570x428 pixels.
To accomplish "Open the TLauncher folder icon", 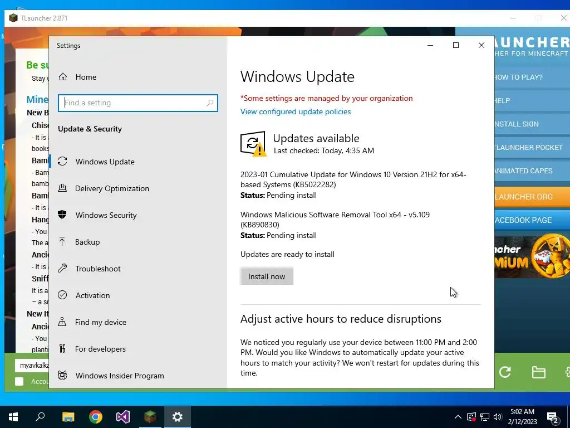I will point(538,372).
